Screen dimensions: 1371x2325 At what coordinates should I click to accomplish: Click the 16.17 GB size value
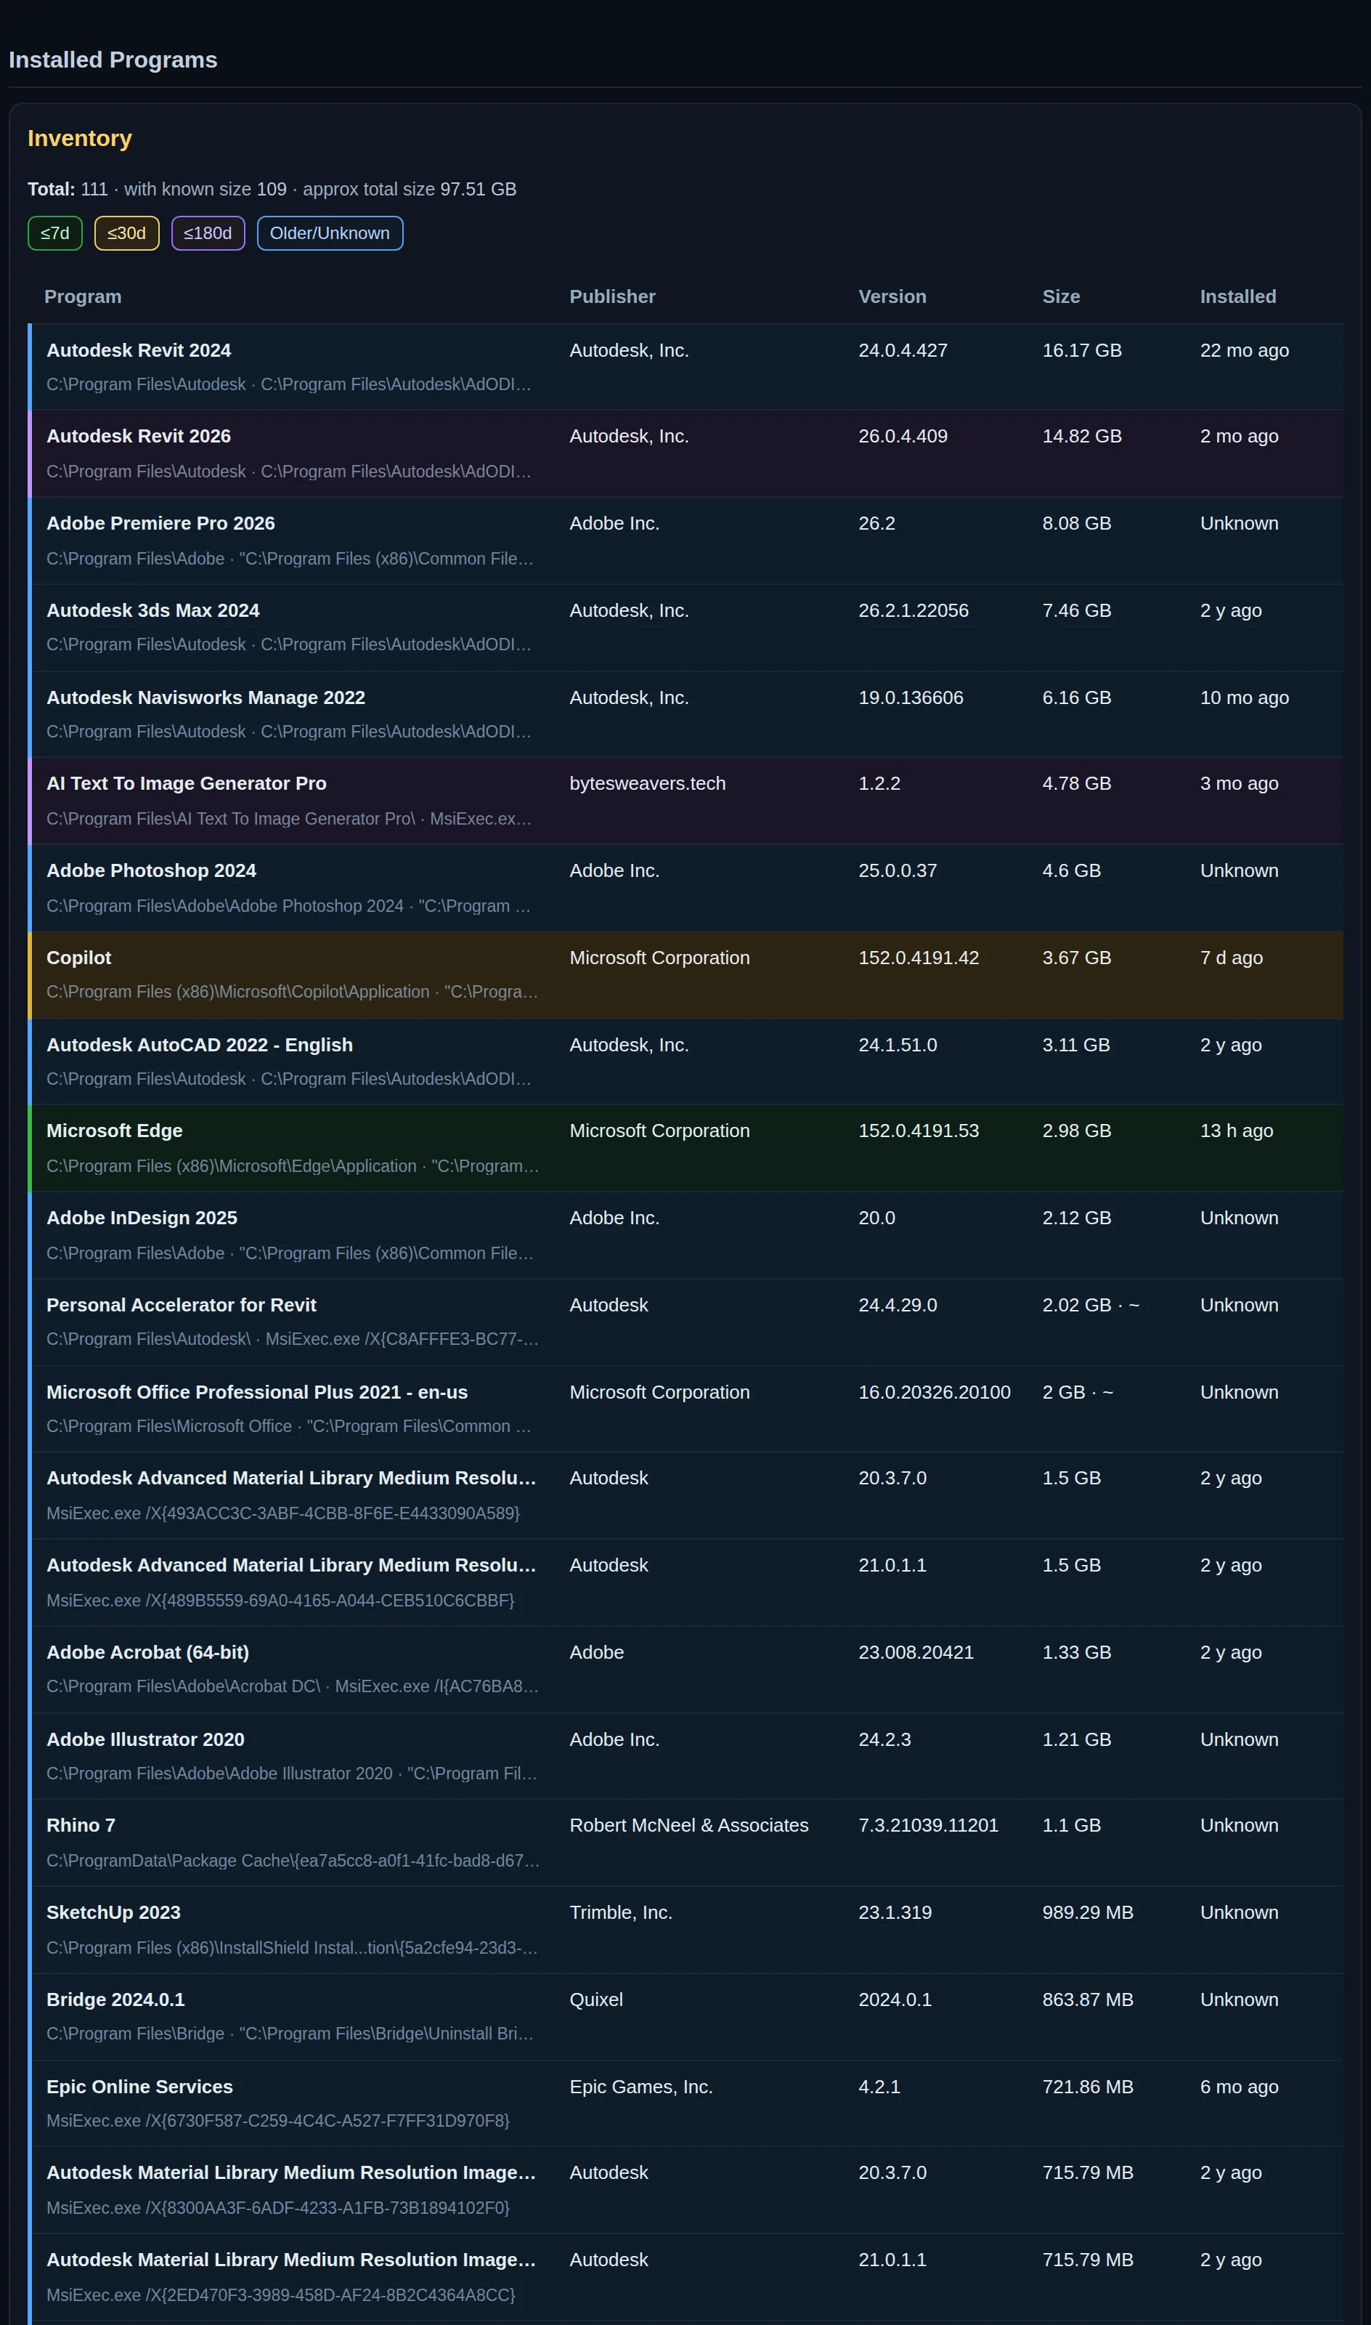tap(1082, 350)
